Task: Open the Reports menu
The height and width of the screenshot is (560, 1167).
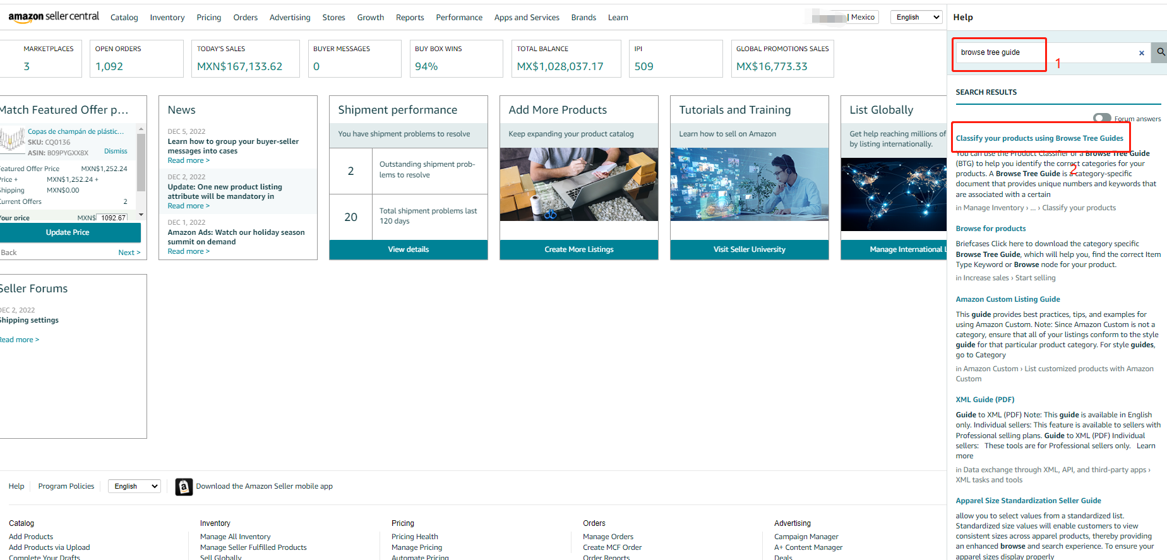Action: pyautogui.click(x=410, y=18)
